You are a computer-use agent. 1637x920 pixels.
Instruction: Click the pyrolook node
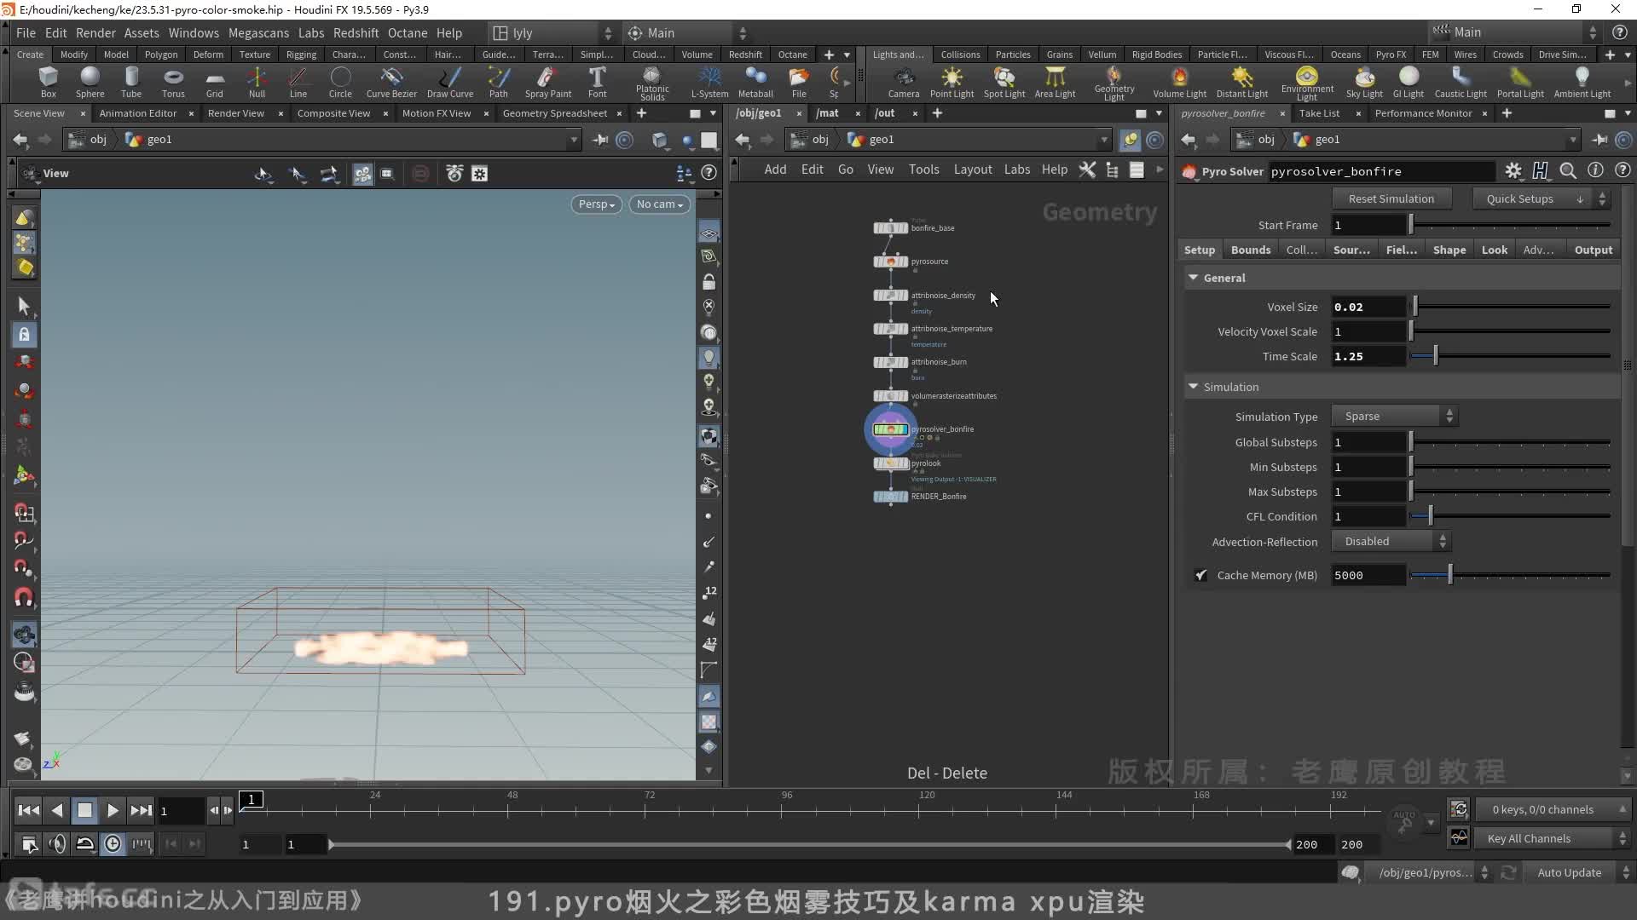[x=890, y=463]
